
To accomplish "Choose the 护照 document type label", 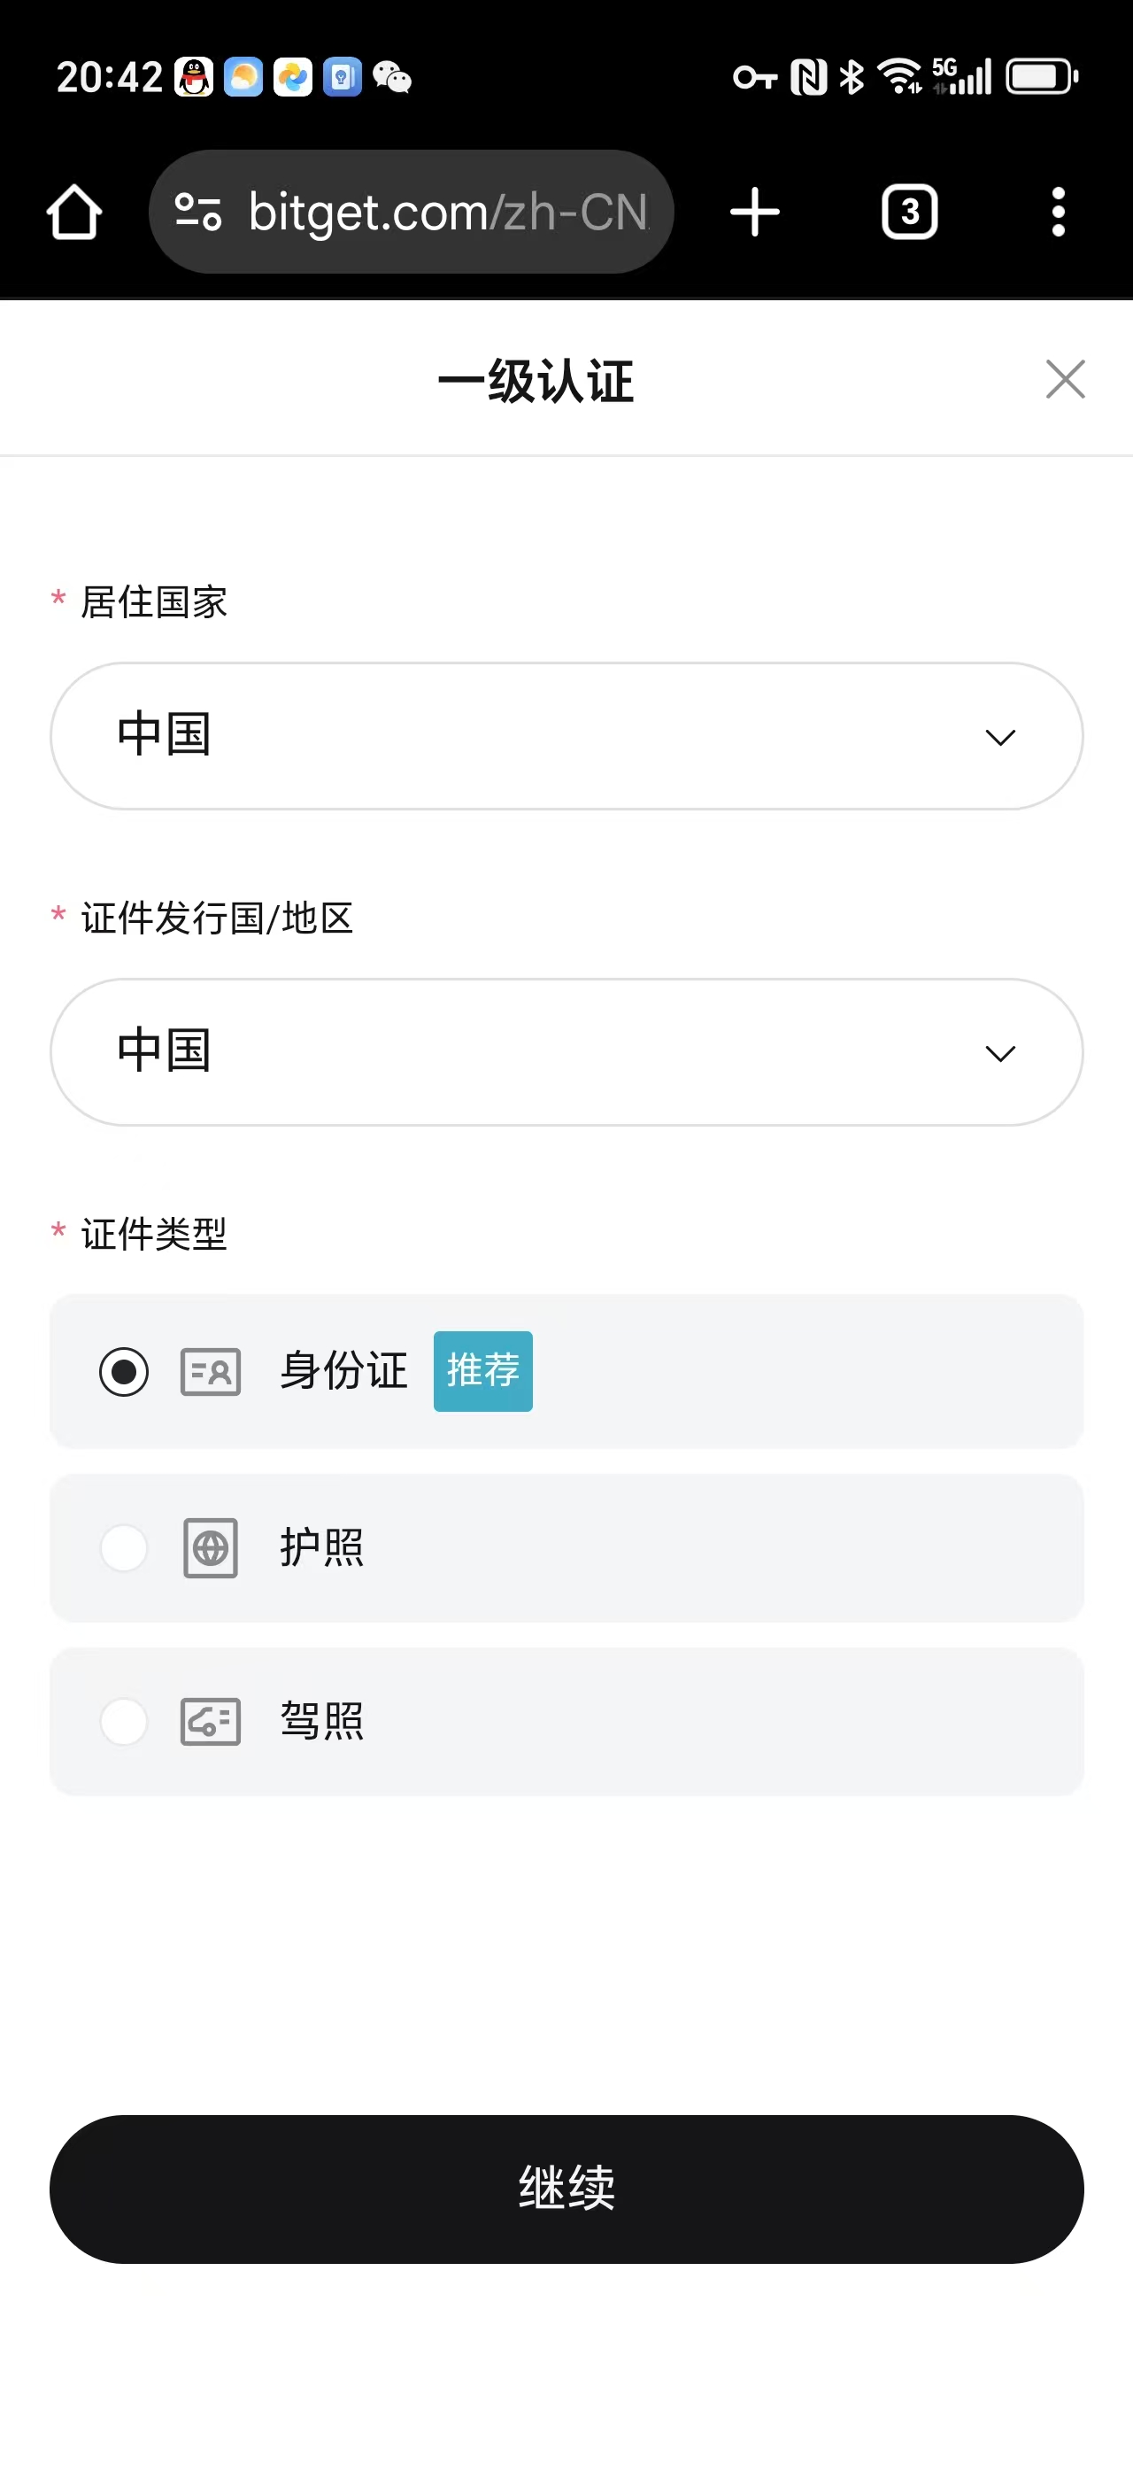I will pyautogui.click(x=322, y=1548).
